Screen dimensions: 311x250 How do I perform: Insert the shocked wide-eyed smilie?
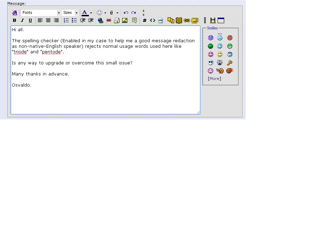coord(220,63)
